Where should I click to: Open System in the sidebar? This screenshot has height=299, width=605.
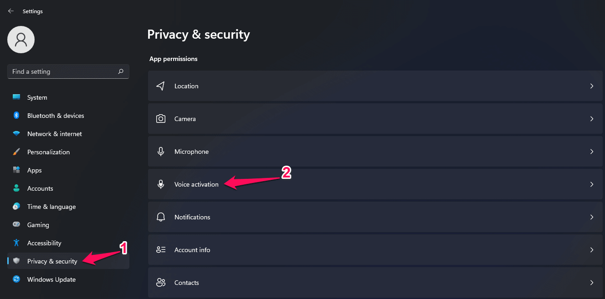pyautogui.click(x=37, y=97)
